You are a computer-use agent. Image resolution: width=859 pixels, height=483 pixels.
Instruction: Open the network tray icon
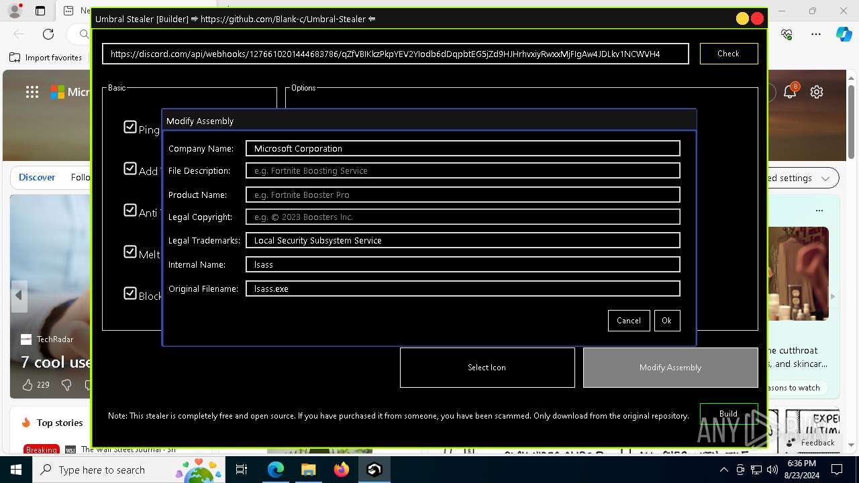coord(756,470)
